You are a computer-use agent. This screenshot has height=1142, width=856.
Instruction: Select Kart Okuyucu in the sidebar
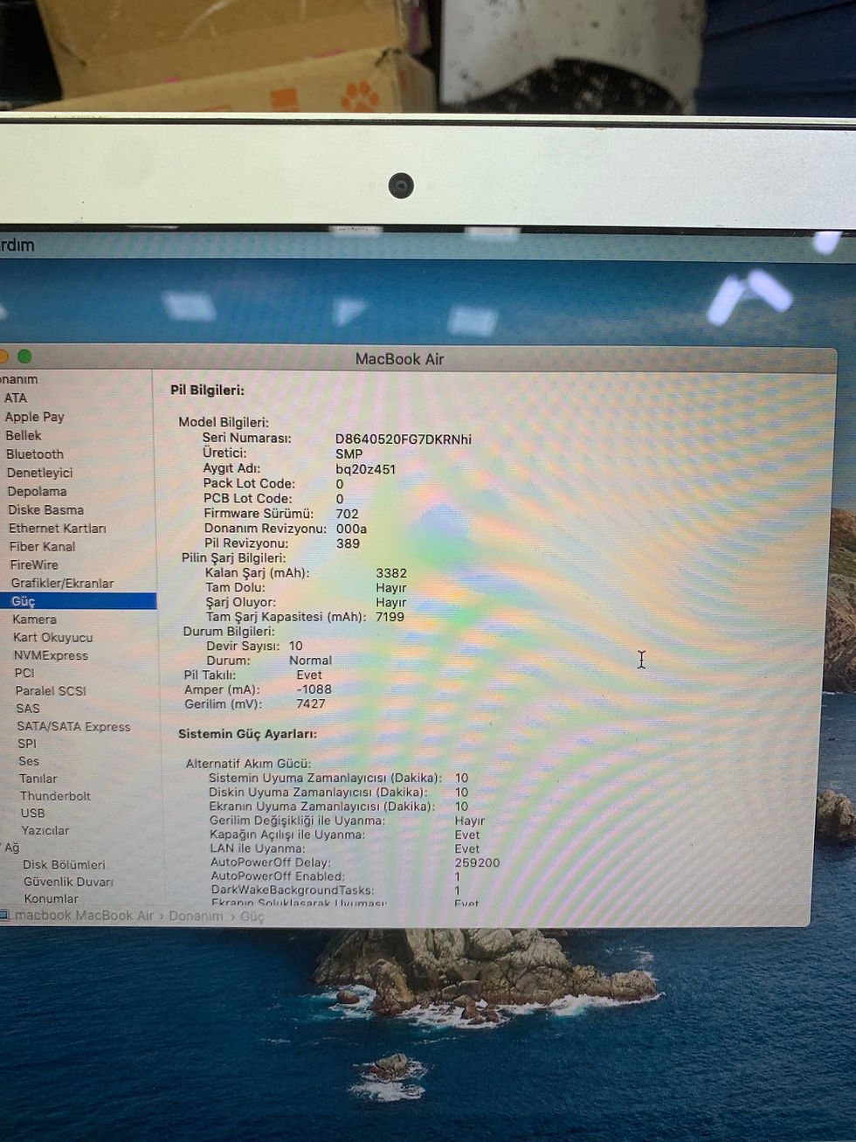(x=52, y=638)
